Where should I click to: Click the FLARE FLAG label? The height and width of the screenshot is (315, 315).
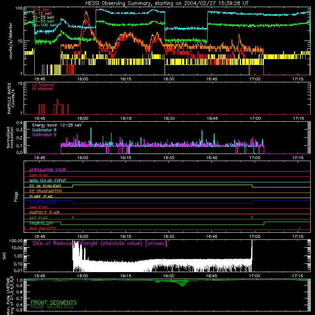tap(41, 196)
